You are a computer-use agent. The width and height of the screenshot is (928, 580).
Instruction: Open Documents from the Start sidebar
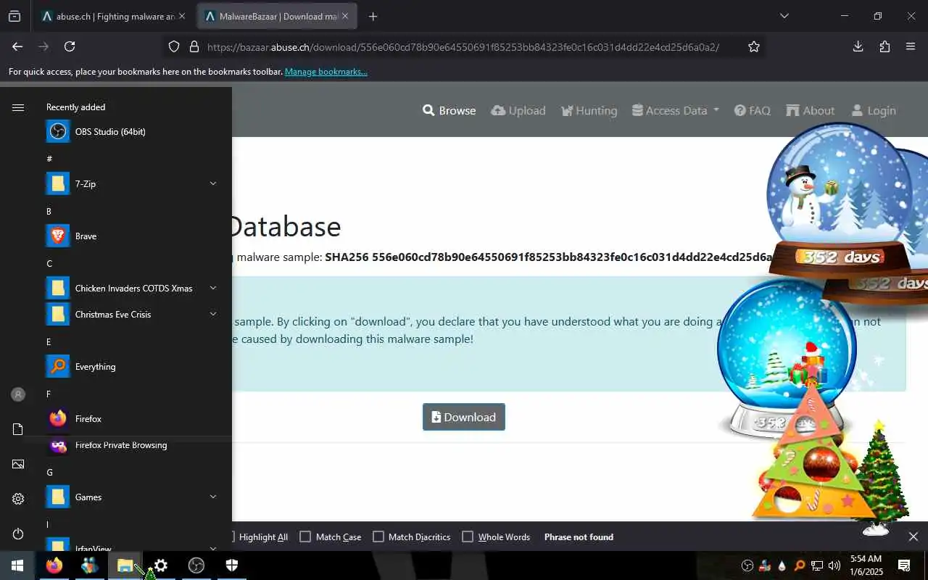pos(18,429)
